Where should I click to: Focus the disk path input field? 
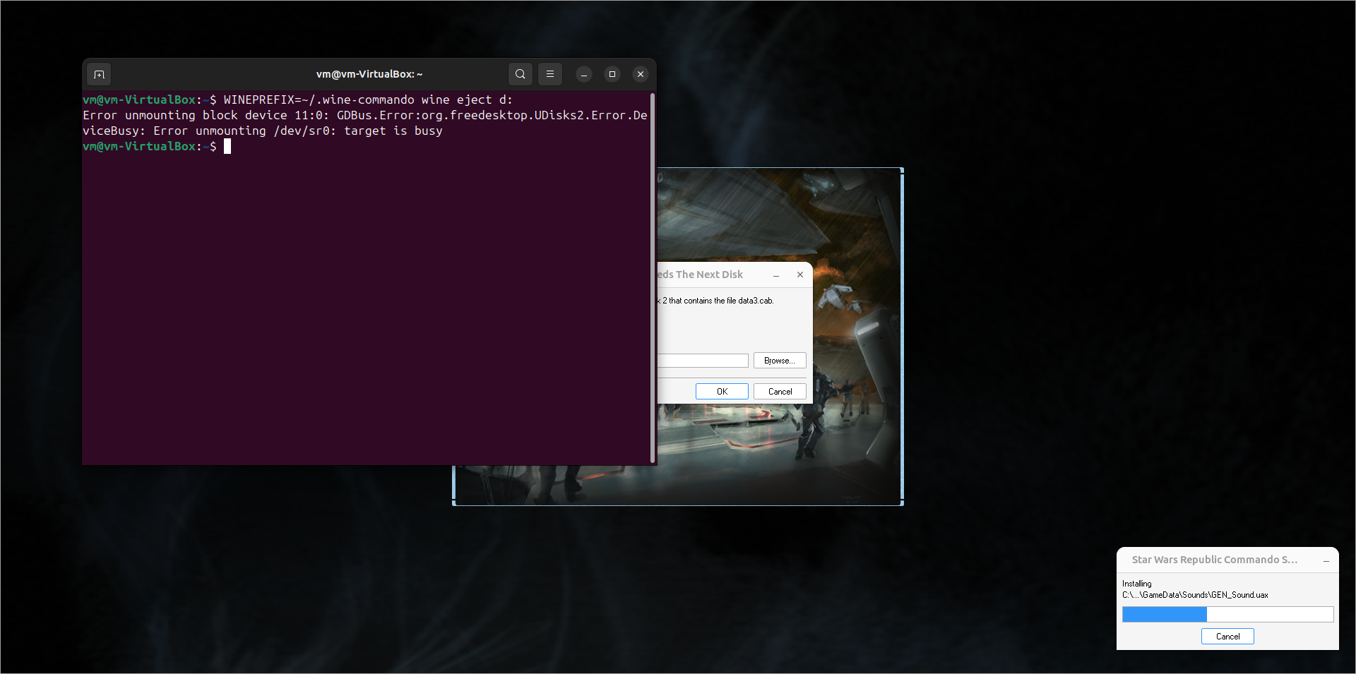click(702, 361)
